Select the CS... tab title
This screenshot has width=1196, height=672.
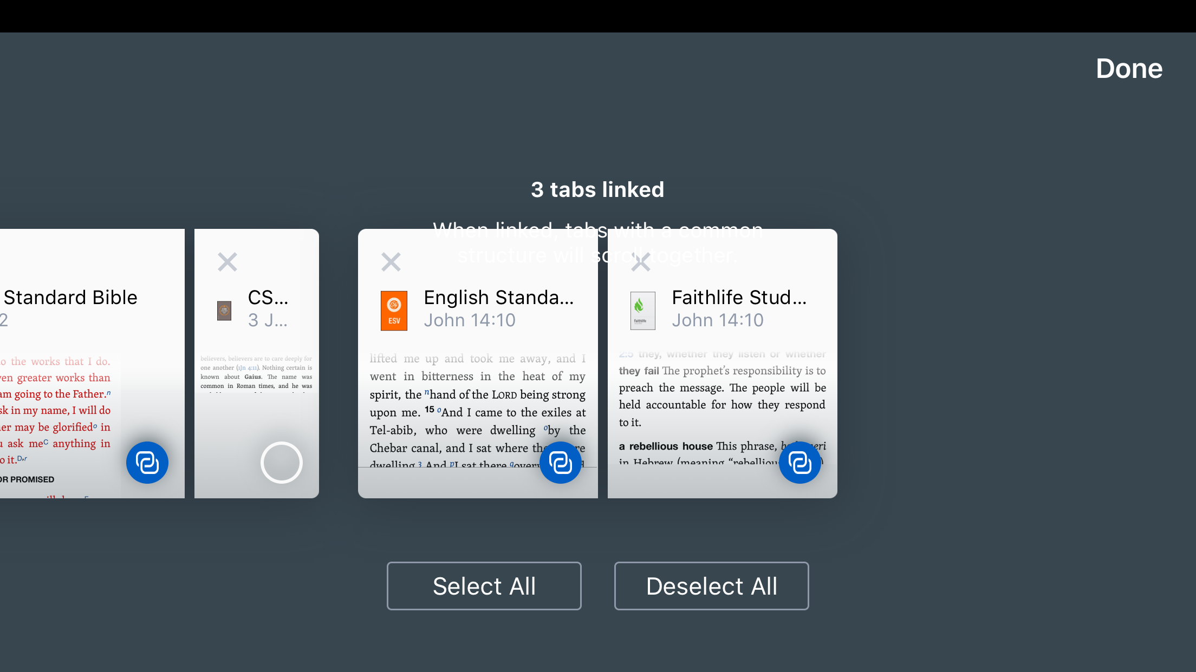coord(268,297)
